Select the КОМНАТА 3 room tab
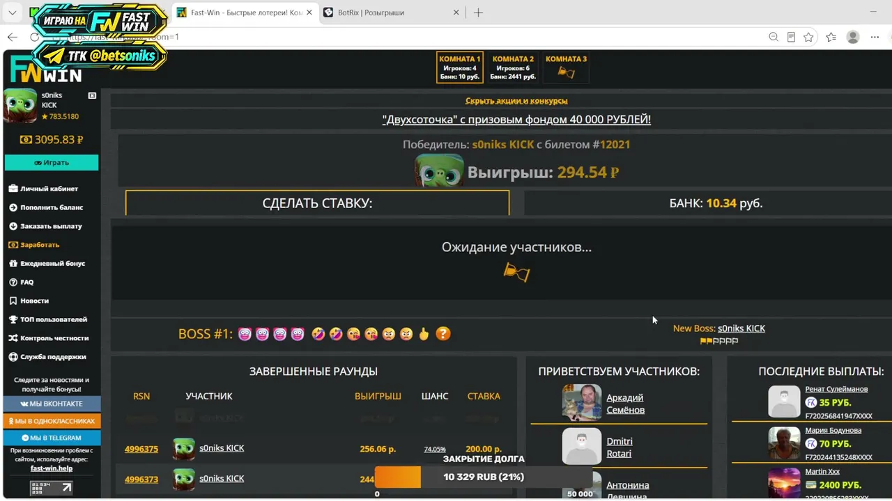The height and width of the screenshot is (501, 892). point(566,67)
